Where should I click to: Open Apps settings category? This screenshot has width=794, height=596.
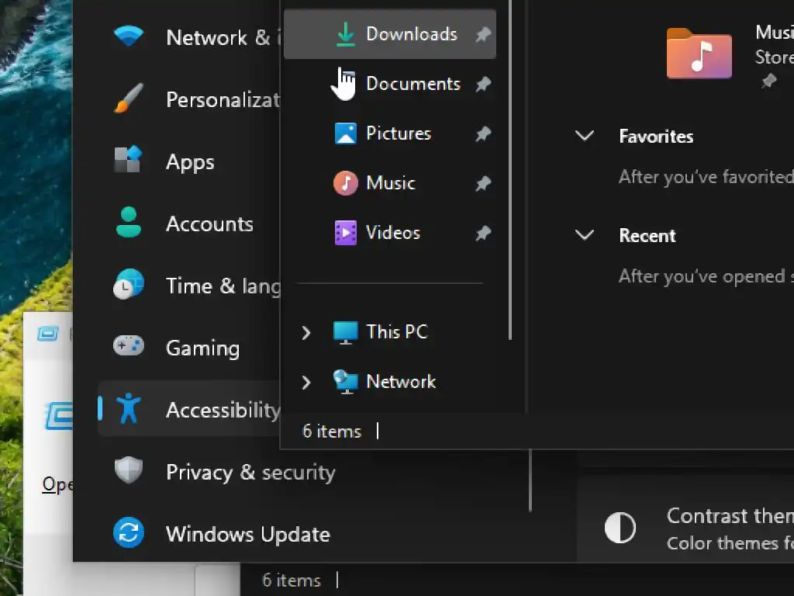click(x=190, y=162)
